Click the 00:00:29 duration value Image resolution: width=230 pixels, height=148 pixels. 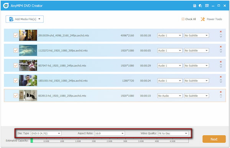[145, 65]
